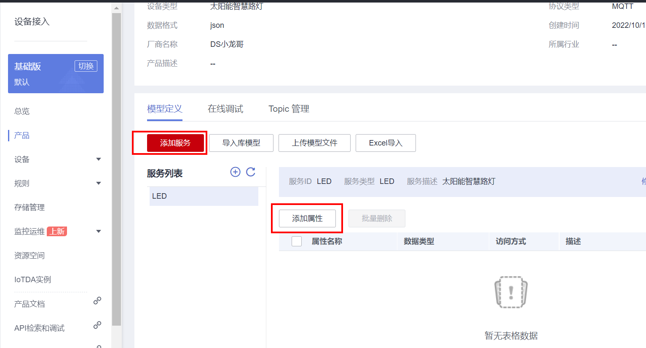This screenshot has height=348, width=646.
Task: Open the 产品文档 external link icon
Action: pos(97,301)
